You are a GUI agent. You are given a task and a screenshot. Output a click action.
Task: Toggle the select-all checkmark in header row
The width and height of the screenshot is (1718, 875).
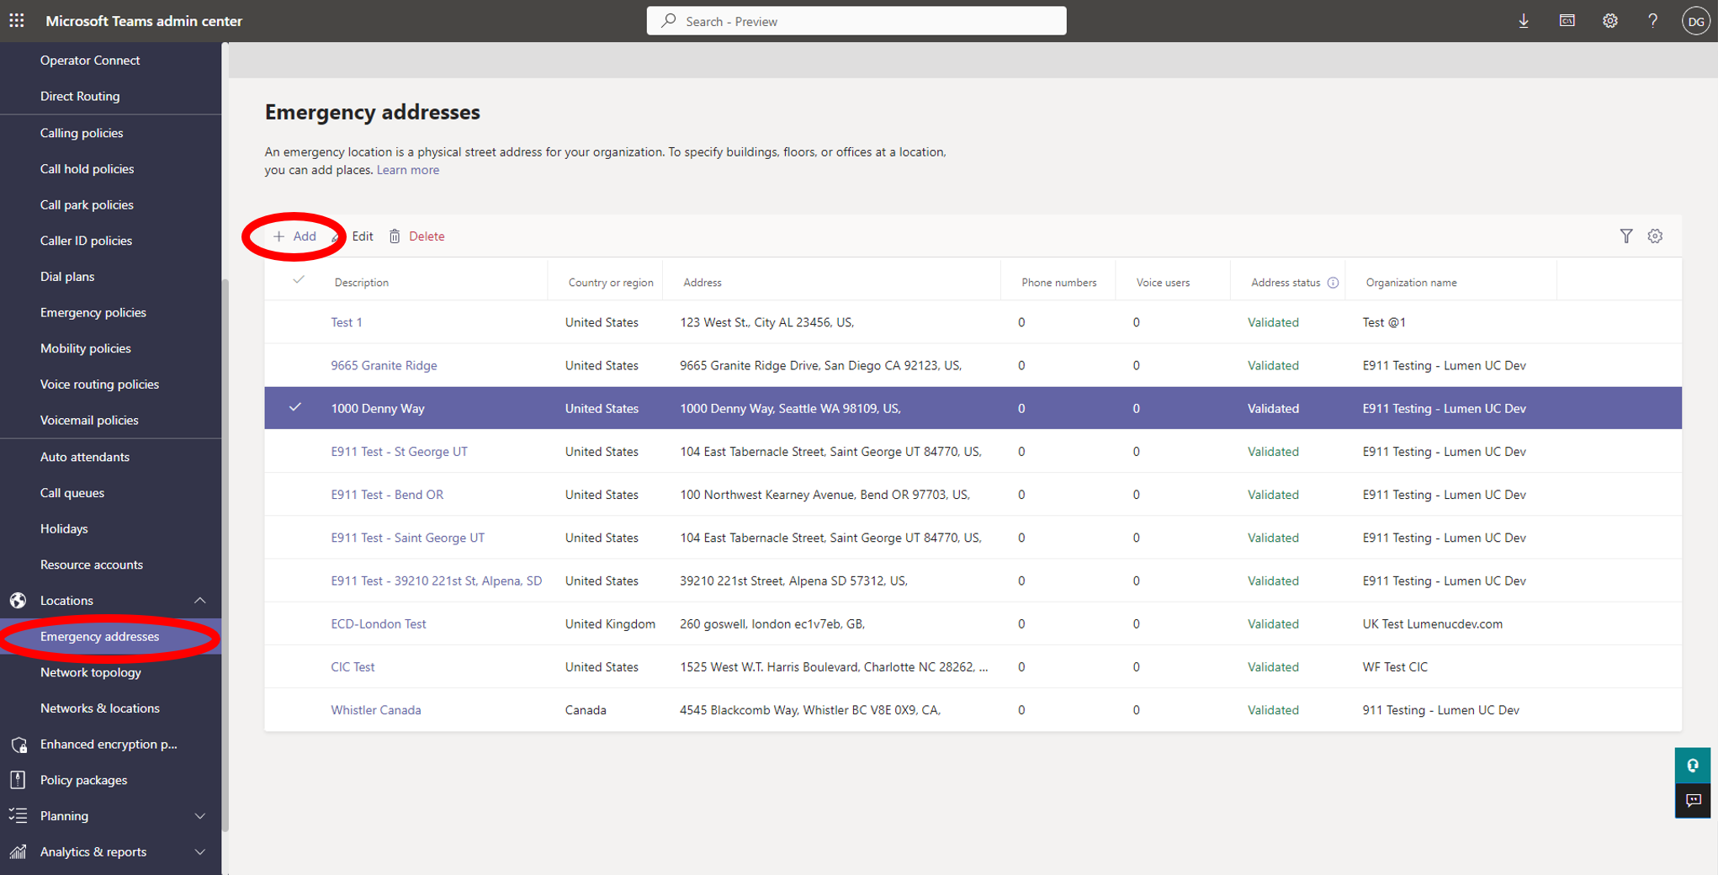298,280
